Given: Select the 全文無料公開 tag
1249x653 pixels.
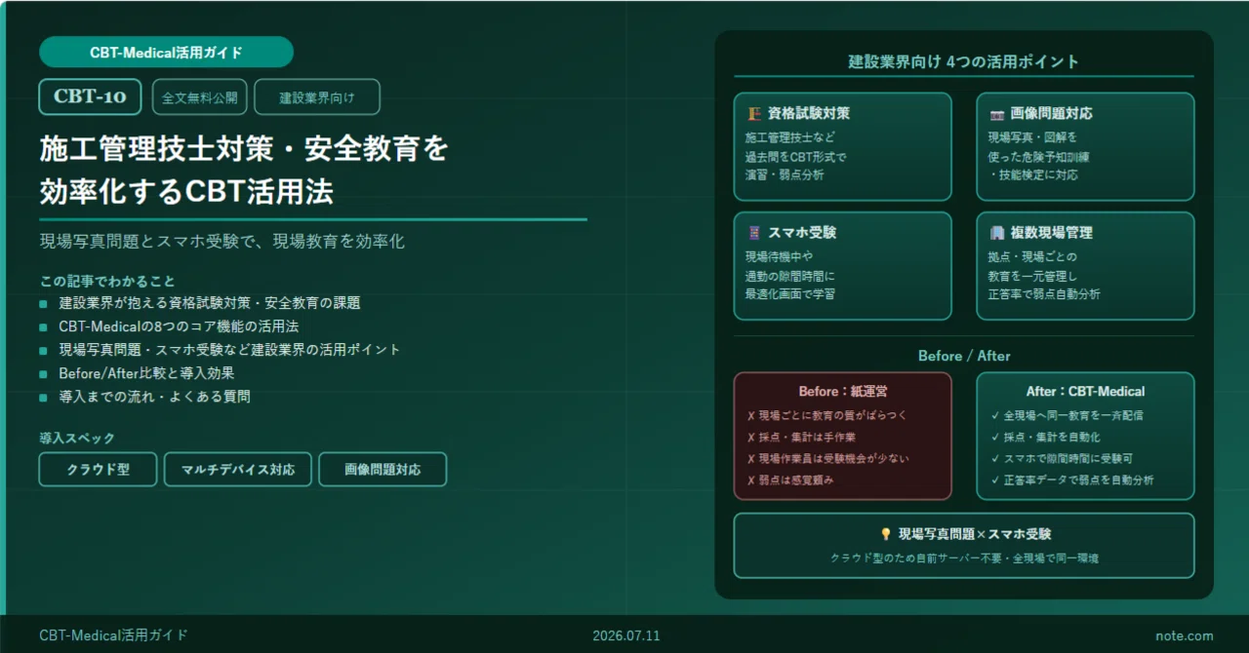Looking at the screenshot, I should pos(200,97).
